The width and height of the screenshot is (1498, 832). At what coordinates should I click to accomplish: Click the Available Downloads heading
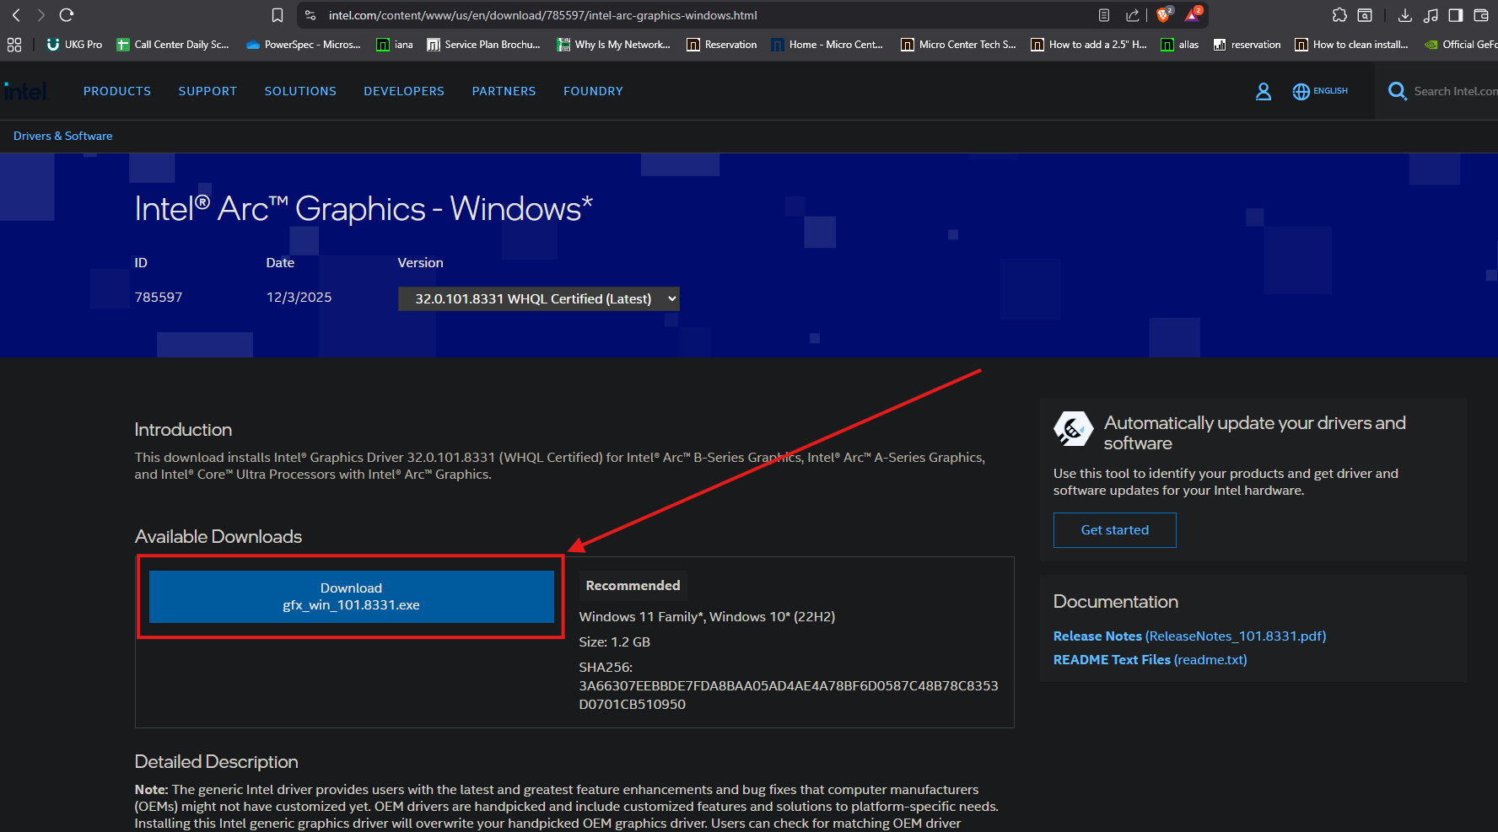pyautogui.click(x=218, y=537)
